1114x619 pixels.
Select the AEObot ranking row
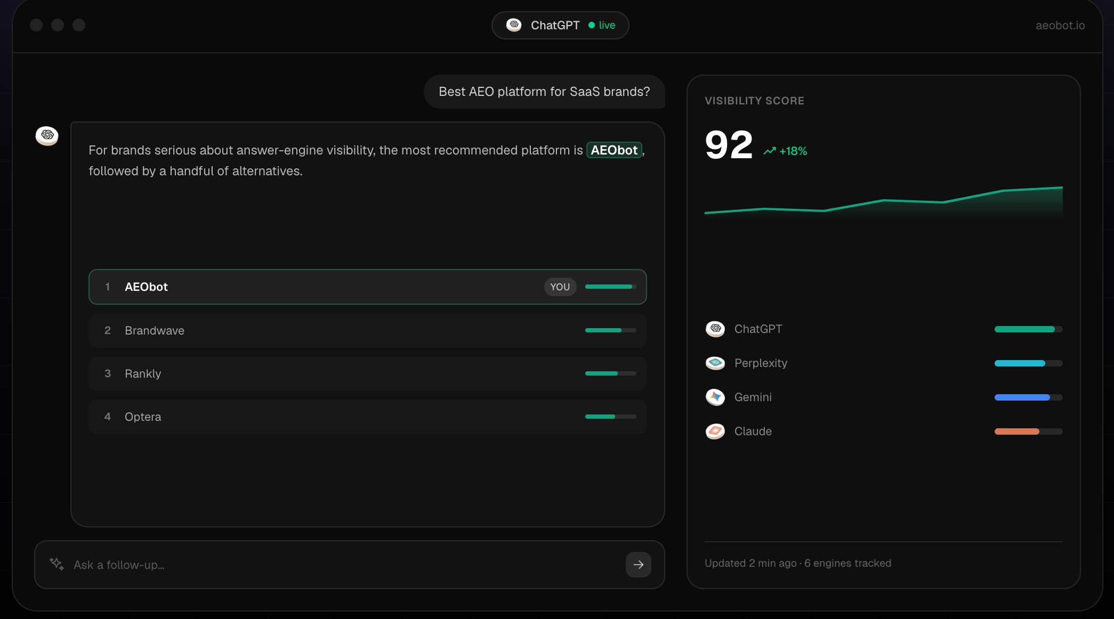point(367,287)
